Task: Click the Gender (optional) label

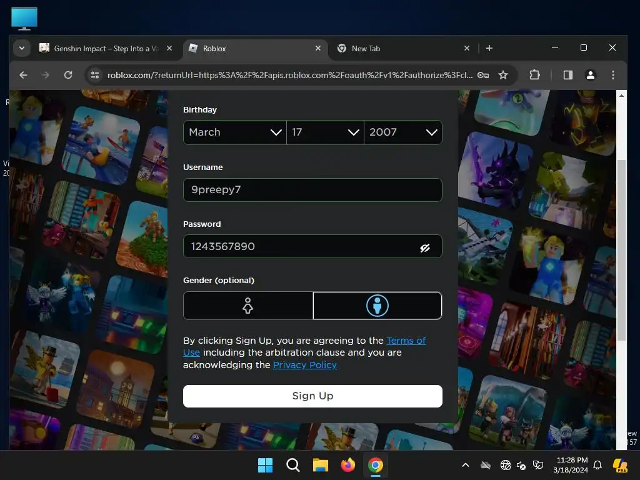Action: click(x=219, y=281)
